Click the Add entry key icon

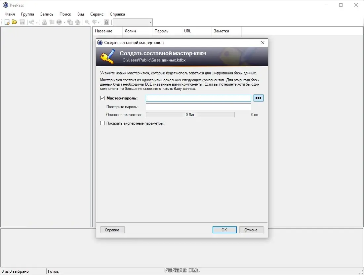click(x=31, y=22)
